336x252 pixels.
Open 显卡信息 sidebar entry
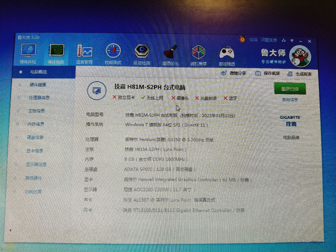[x=35, y=151]
